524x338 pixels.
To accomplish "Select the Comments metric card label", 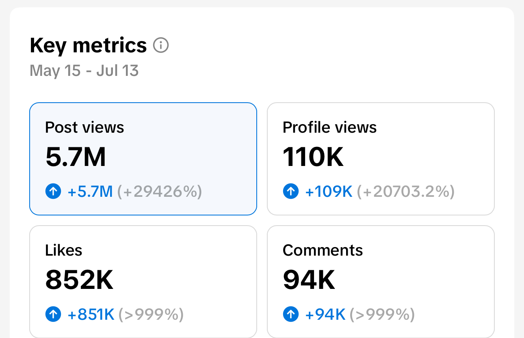I will pyautogui.click(x=323, y=250).
